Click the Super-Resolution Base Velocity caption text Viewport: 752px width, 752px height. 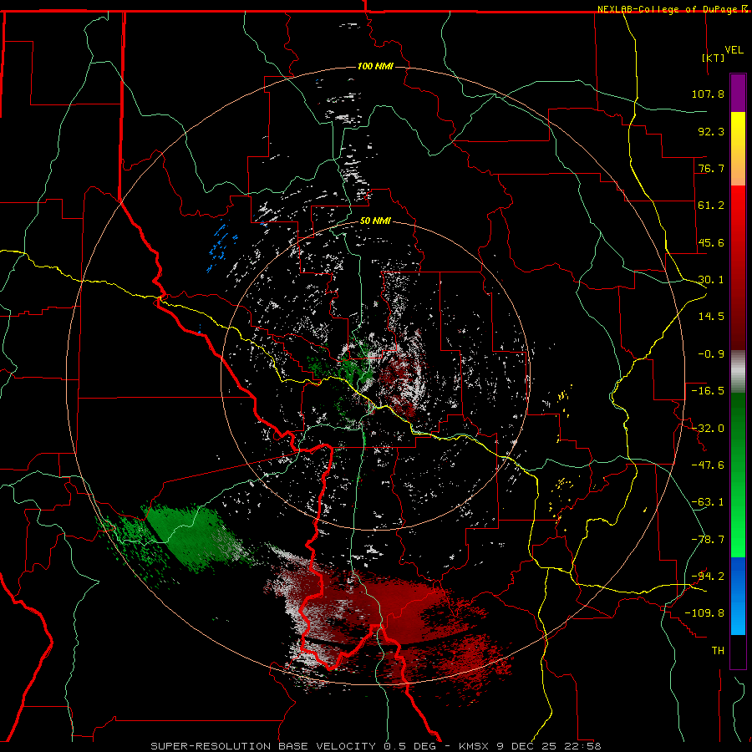tap(375, 746)
